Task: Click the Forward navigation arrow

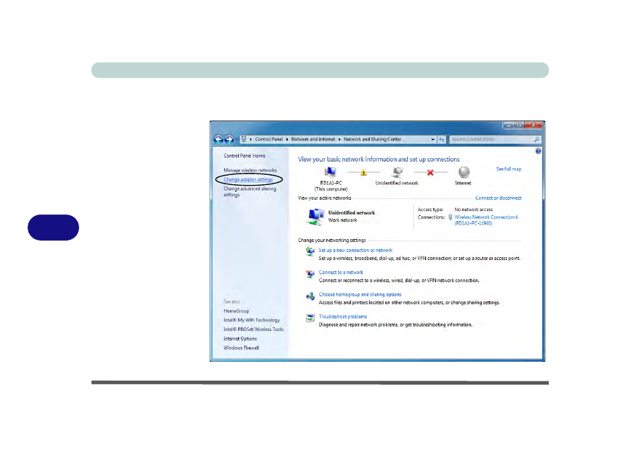Action: tap(229, 139)
